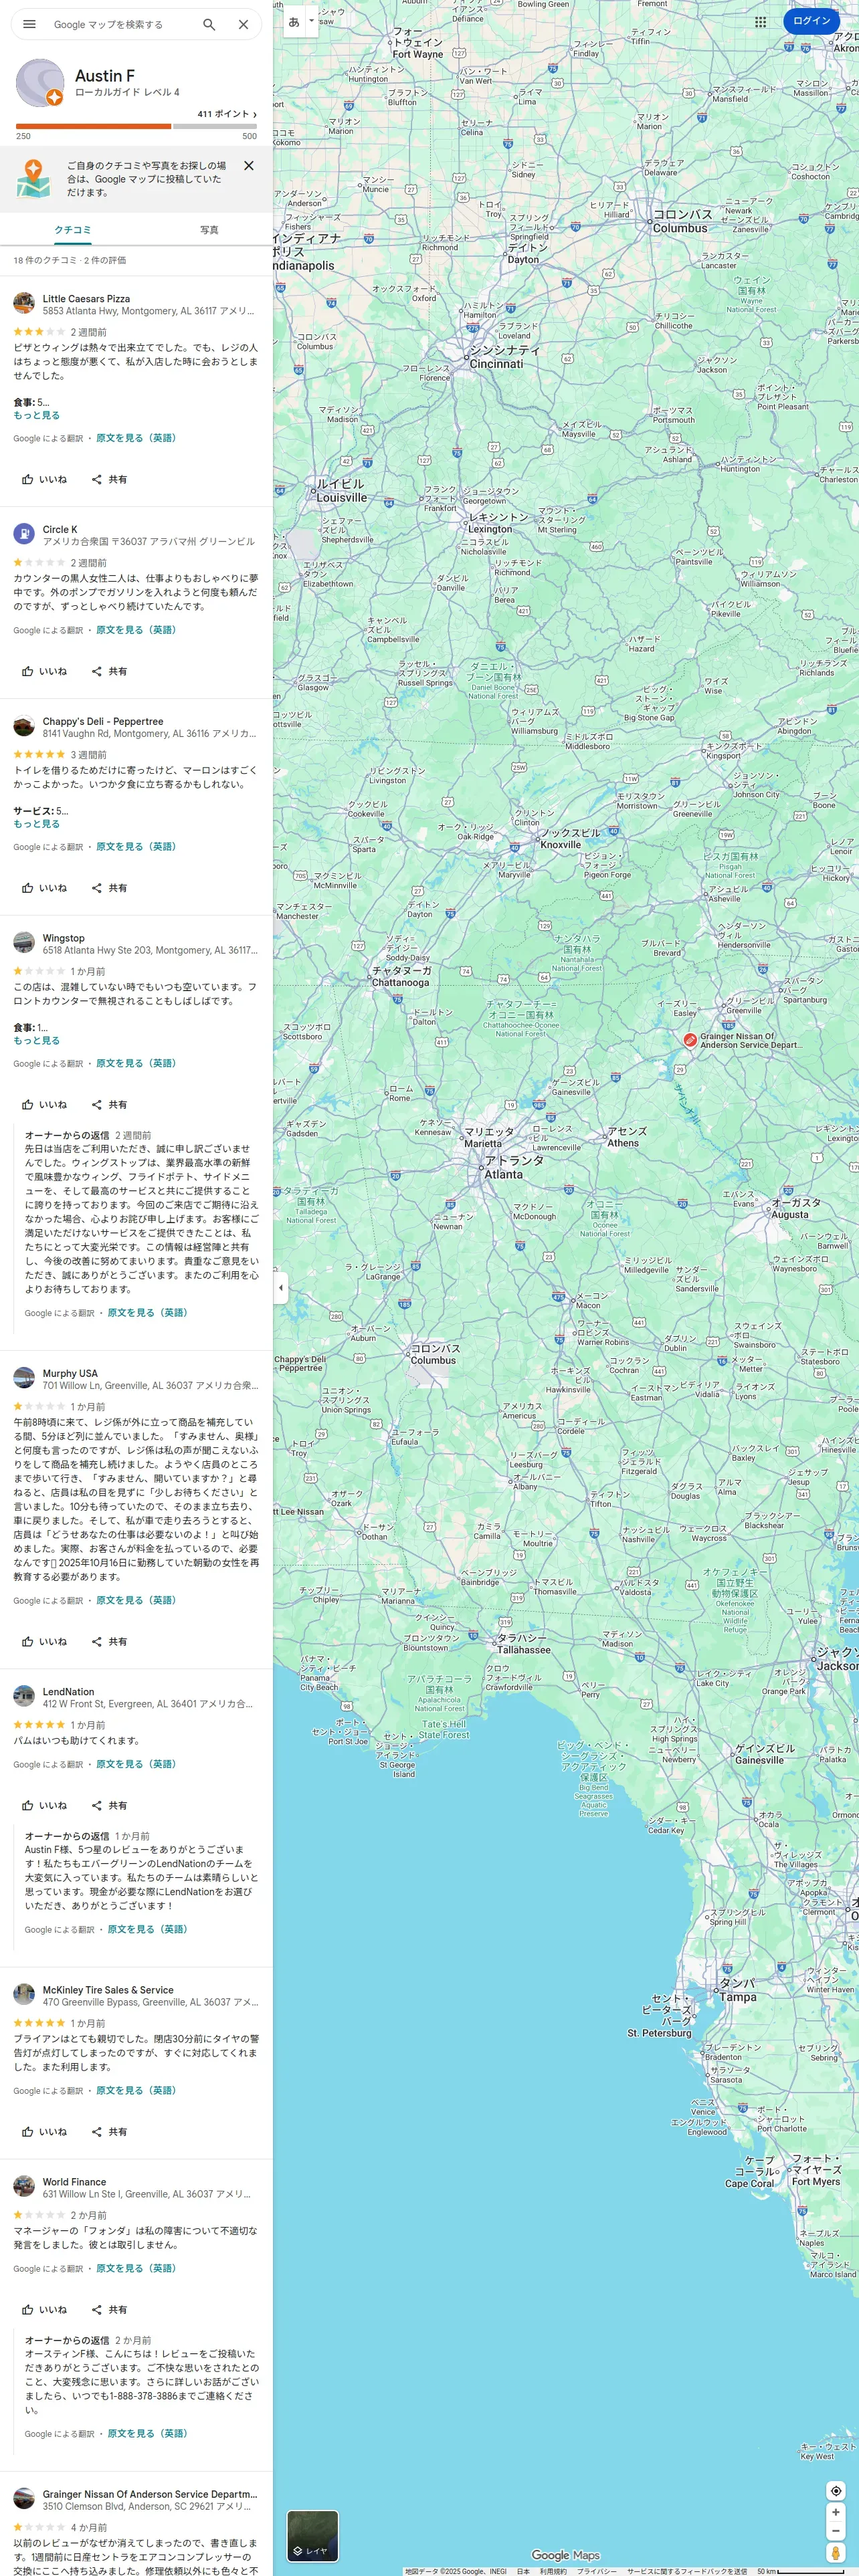The image size is (859, 2576).
Task: Like the Murphy USA review
Action: coord(44,1642)
